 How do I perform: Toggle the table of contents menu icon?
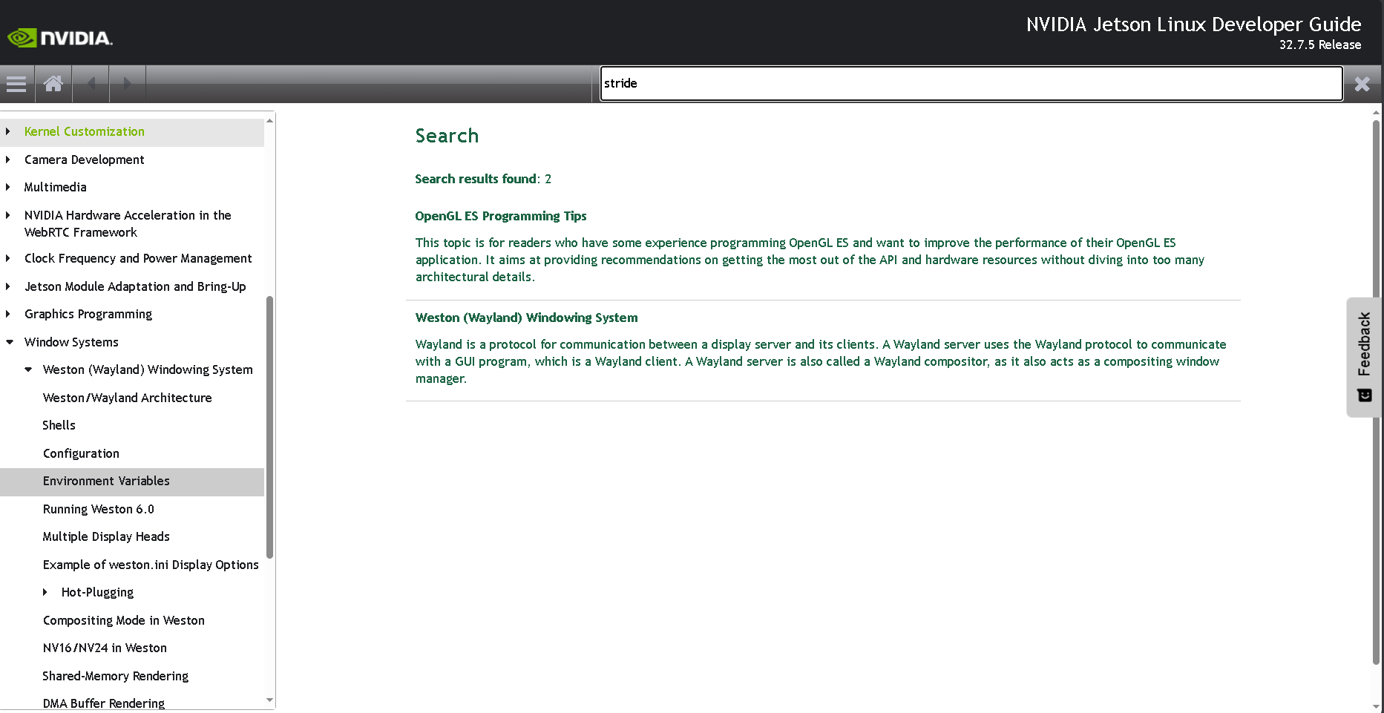coord(16,84)
